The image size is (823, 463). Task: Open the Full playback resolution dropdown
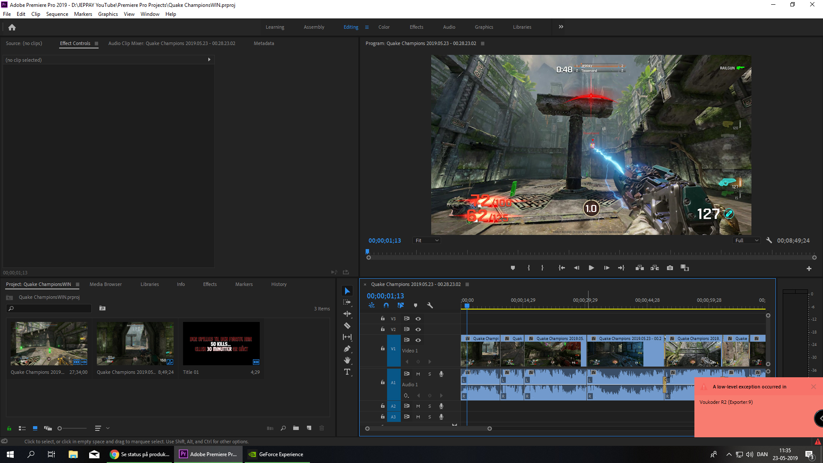747,241
